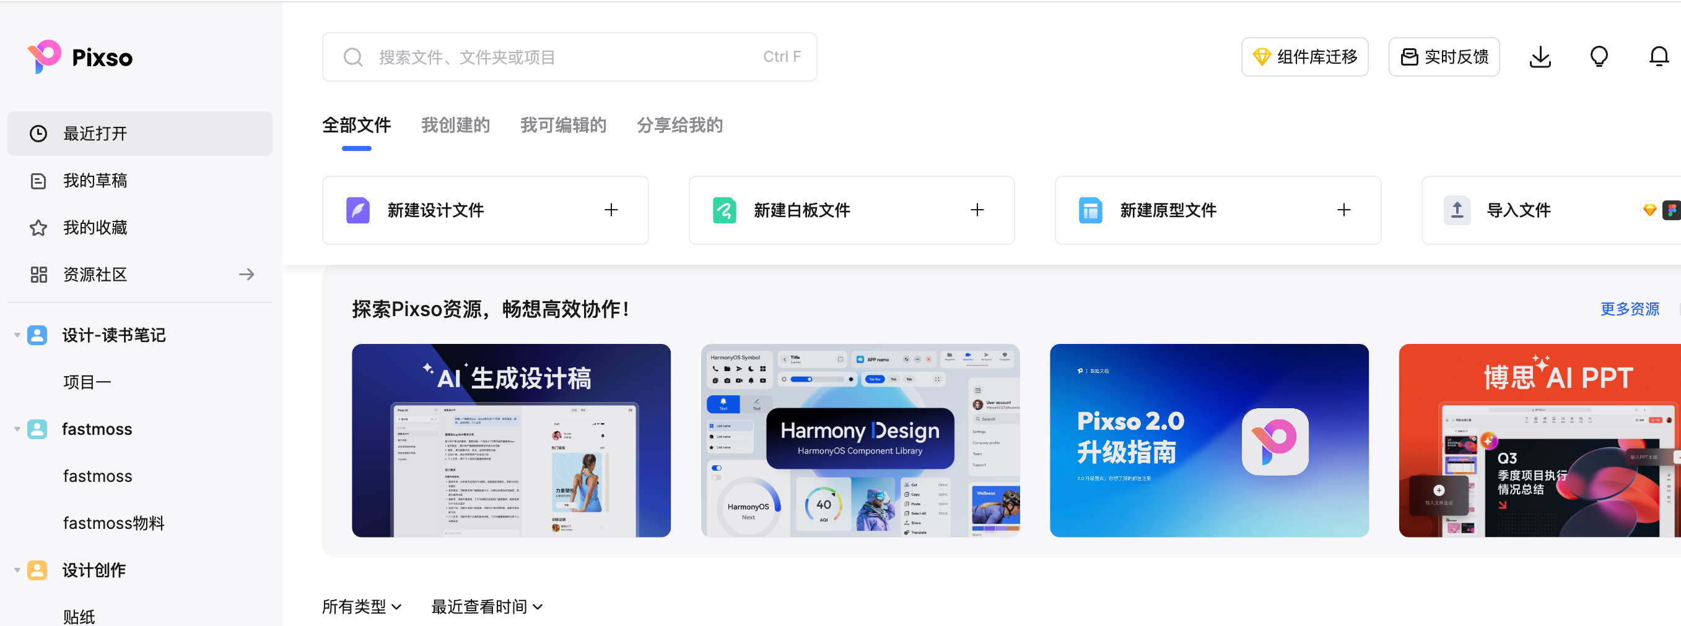
Task: Click the arrow next to 资源社区
Action: (x=247, y=274)
